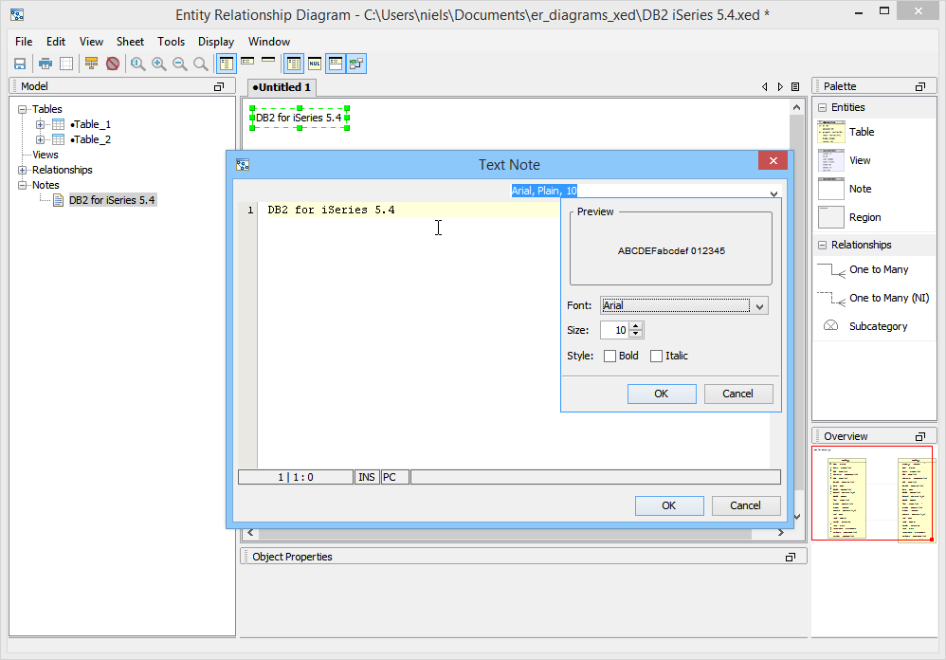Undock the Model panel
The width and height of the screenshot is (946, 660).
pos(219,87)
